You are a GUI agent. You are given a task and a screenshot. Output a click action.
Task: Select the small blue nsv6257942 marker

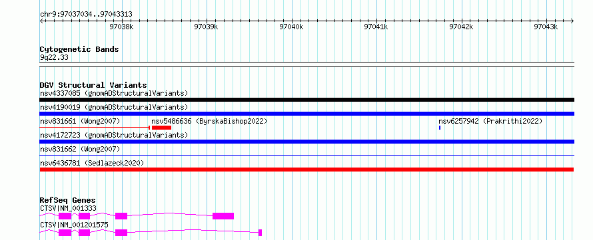point(440,128)
